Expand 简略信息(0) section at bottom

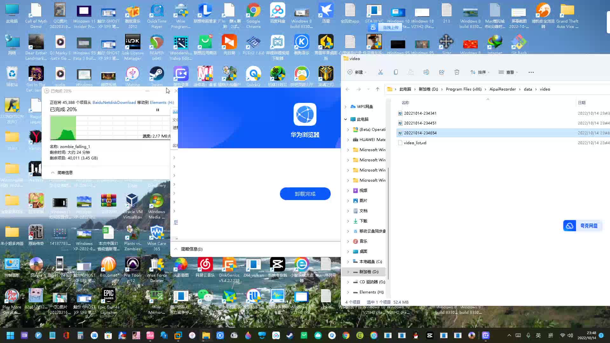click(x=176, y=249)
